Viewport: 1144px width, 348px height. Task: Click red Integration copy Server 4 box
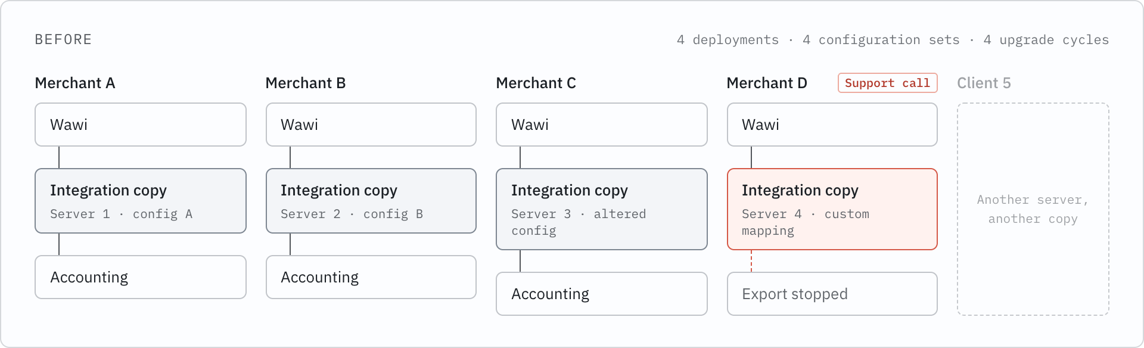click(832, 209)
